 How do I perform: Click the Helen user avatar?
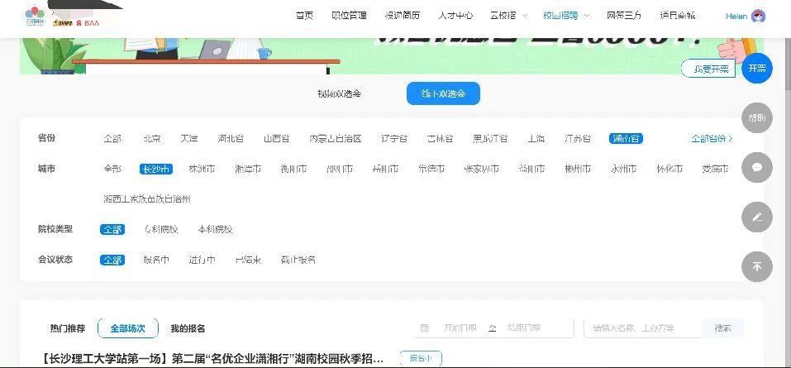coord(758,16)
